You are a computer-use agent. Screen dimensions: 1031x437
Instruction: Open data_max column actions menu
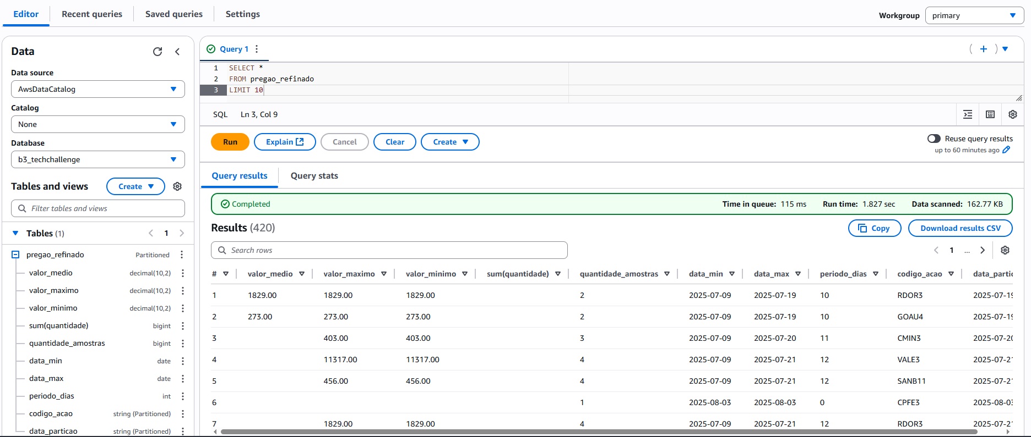[x=183, y=378]
